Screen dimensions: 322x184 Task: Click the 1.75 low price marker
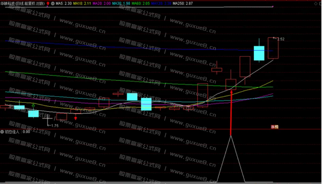55,126
